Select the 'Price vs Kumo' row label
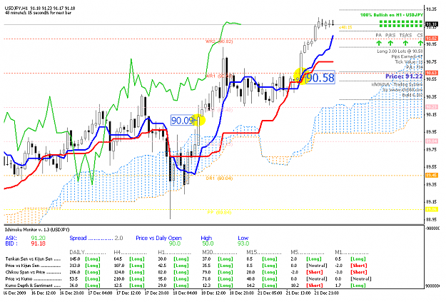The width and height of the screenshot is (446, 302). [x=33, y=279]
